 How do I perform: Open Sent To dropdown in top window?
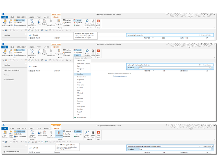click(x=67, y=23)
